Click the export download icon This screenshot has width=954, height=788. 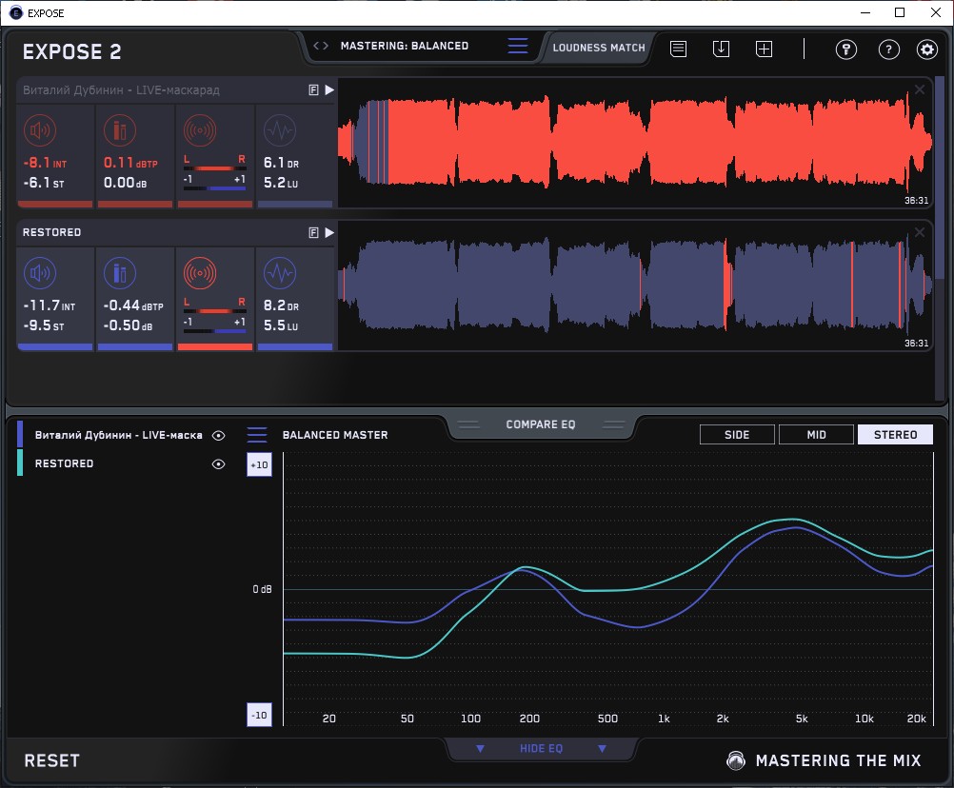tap(721, 49)
